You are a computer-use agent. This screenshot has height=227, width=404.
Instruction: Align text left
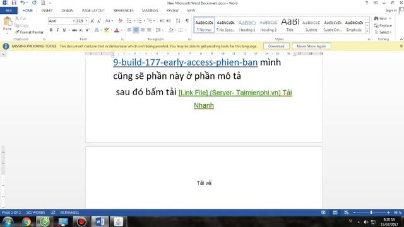[x=129, y=30]
